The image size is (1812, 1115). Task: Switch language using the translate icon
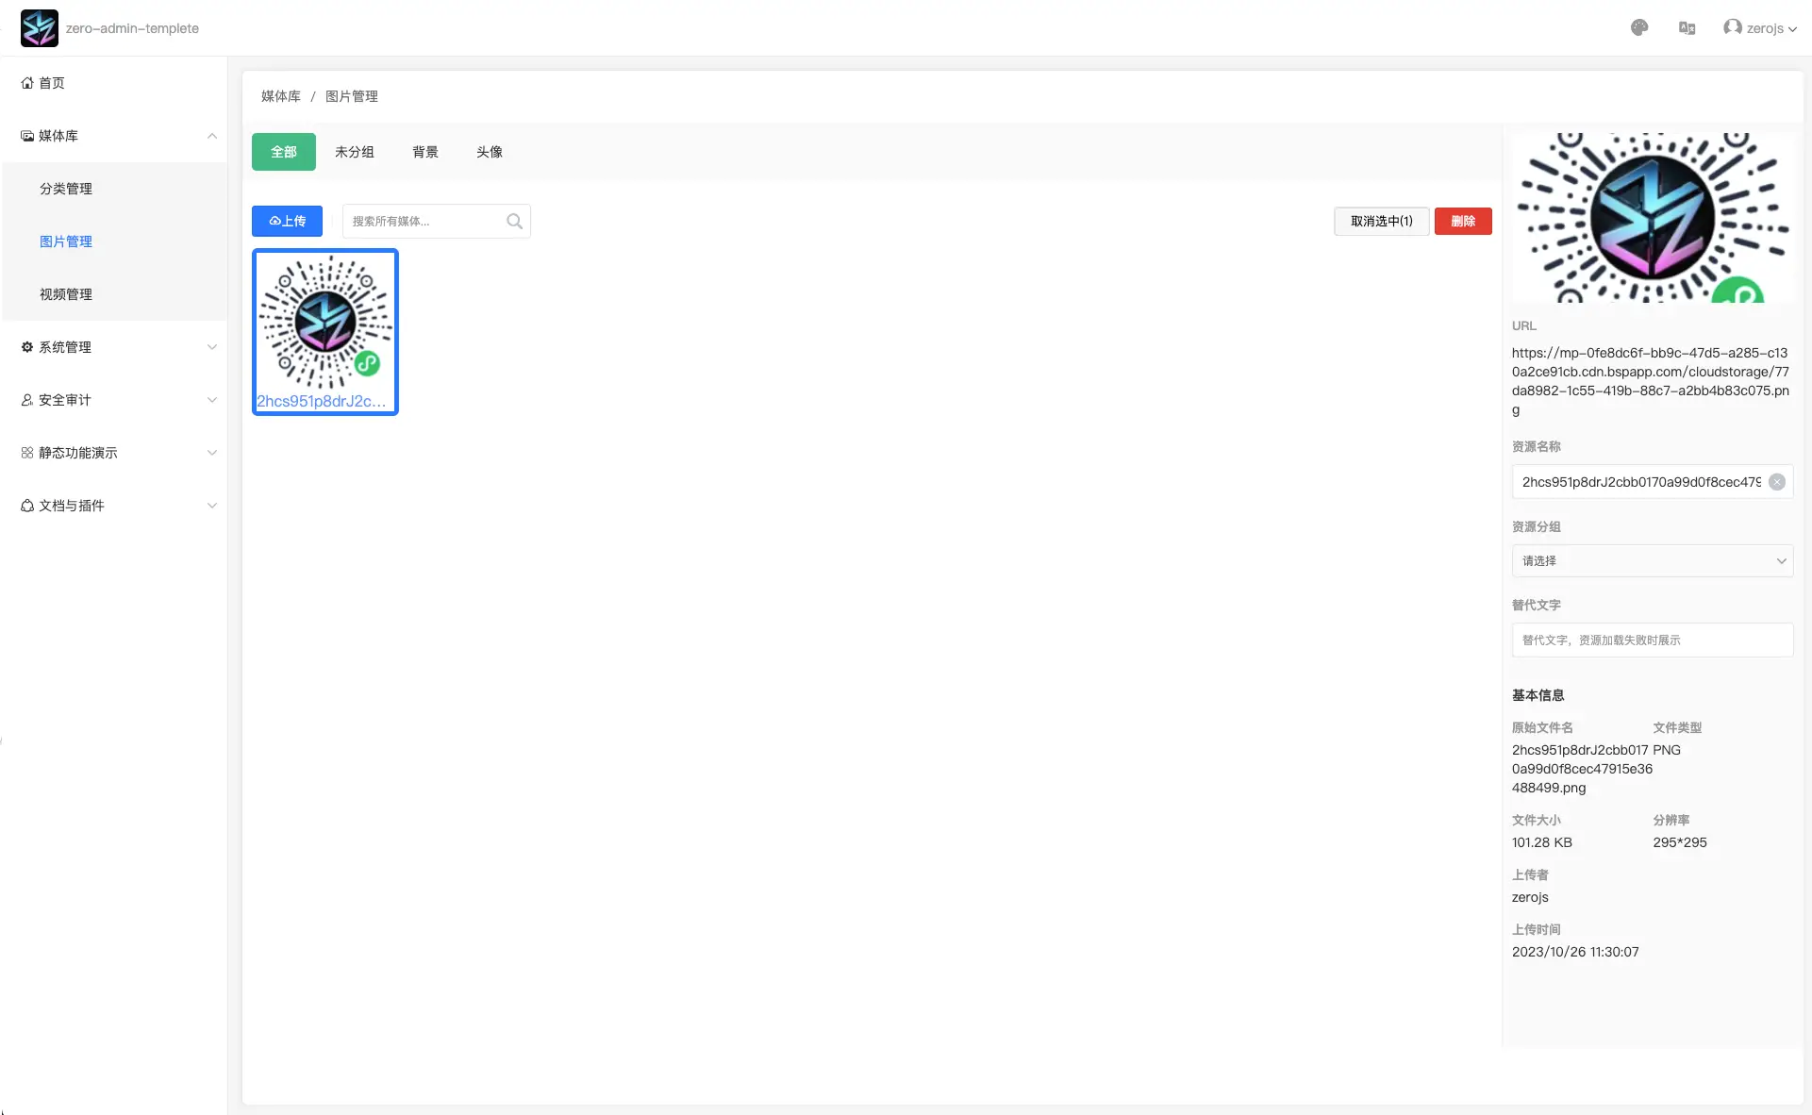1687,28
